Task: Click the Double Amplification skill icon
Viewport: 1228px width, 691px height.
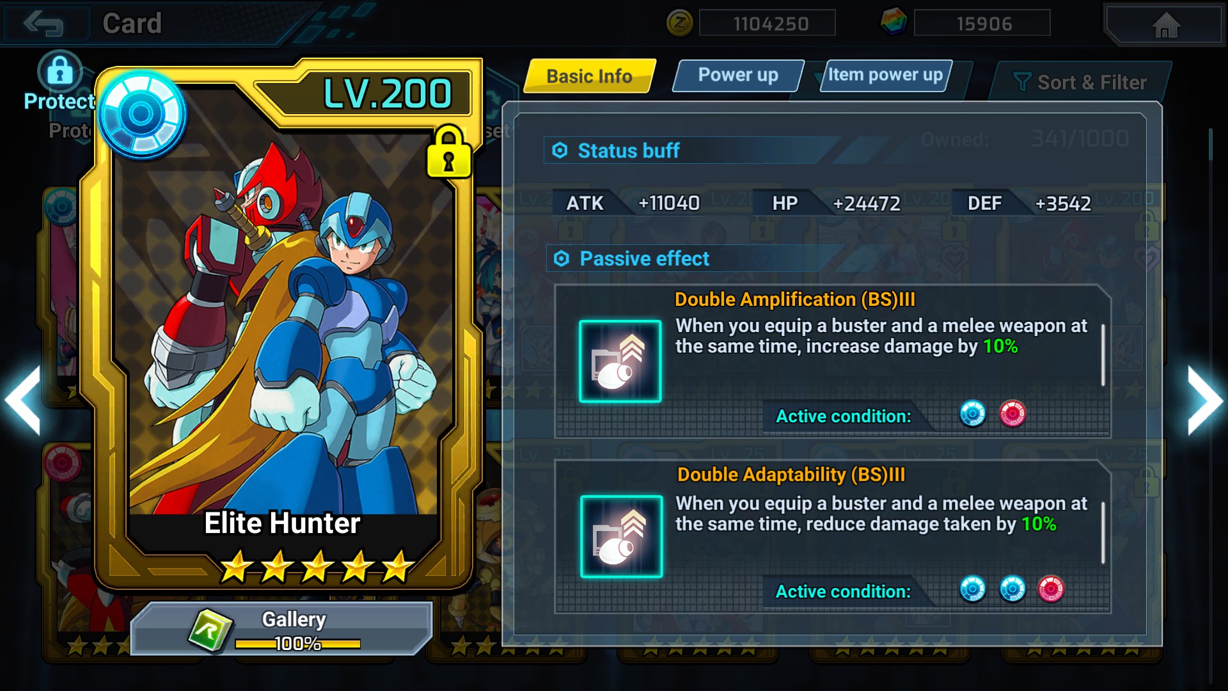Action: 620,361
